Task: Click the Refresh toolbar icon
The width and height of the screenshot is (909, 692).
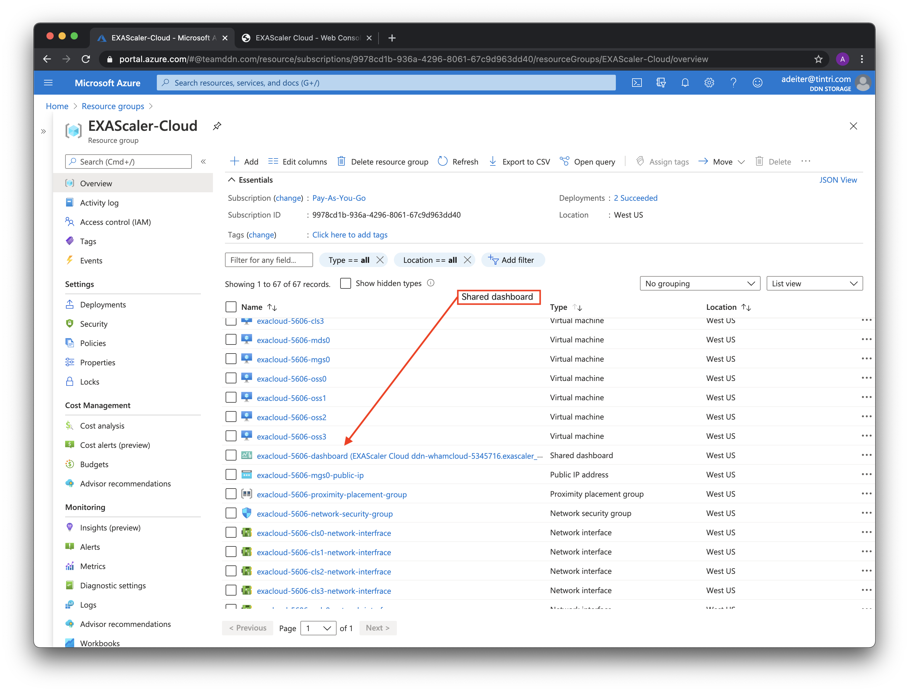Action: pos(443,162)
